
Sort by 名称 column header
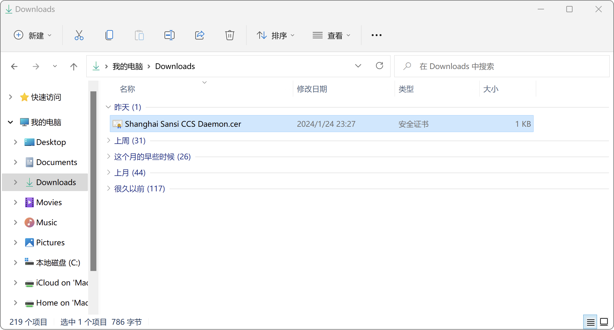127,89
